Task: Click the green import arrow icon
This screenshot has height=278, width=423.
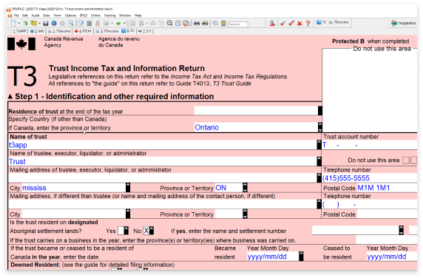Action: 25,24
